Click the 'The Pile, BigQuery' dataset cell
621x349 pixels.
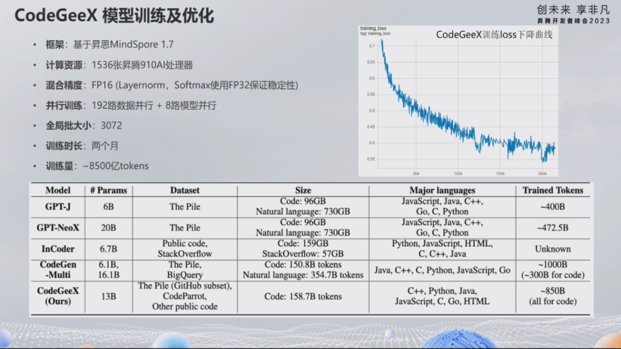click(185, 270)
